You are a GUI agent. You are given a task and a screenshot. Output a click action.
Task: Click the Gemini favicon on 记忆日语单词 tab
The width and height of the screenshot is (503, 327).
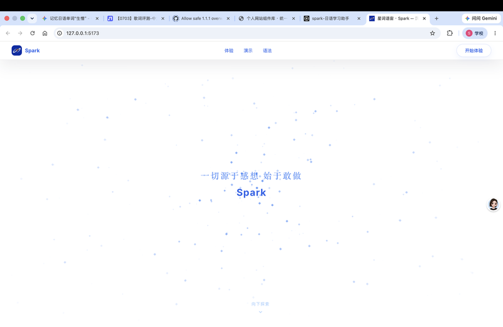point(45,19)
